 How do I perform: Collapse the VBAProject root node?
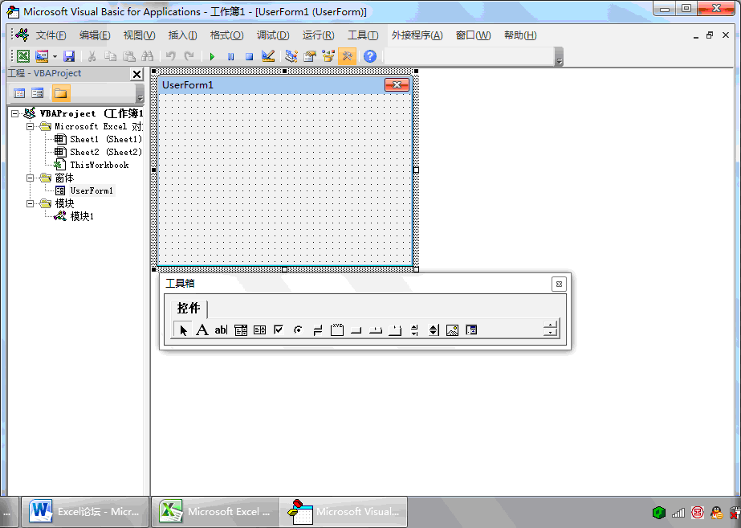(x=15, y=113)
